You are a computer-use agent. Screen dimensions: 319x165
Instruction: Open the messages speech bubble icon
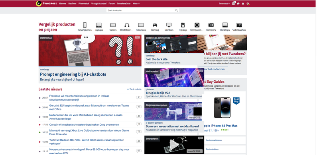(x=238, y=3)
